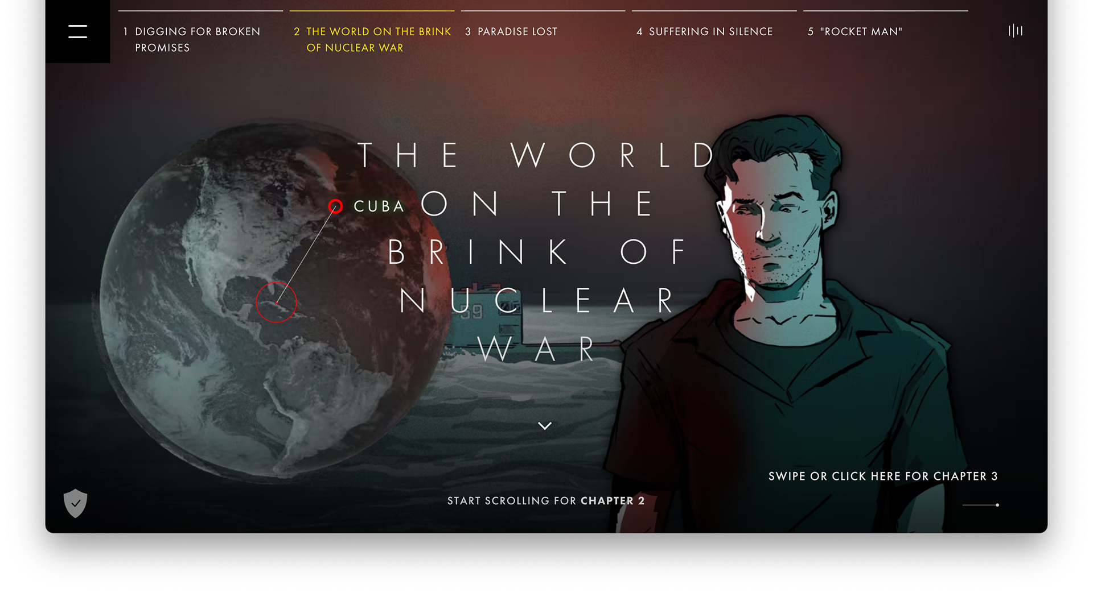The width and height of the screenshot is (1093, 593).
Task: Click the red circle over Cuba on globe
Action: [x=276, y=302]
